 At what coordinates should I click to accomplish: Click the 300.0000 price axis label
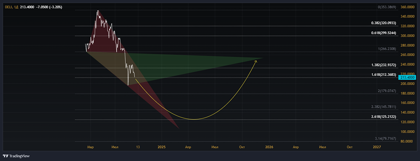coord(407,36)
